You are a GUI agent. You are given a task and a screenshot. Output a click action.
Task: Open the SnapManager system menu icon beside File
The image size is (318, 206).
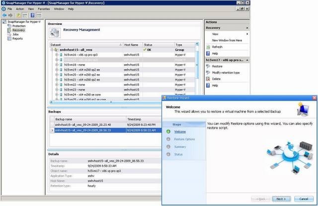[3, 9]
